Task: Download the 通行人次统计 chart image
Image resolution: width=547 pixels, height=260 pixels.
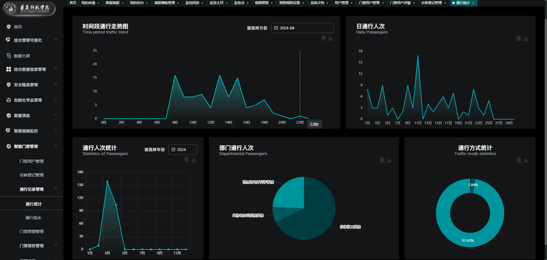Action: pyautogui.click(x=194, y=159)
